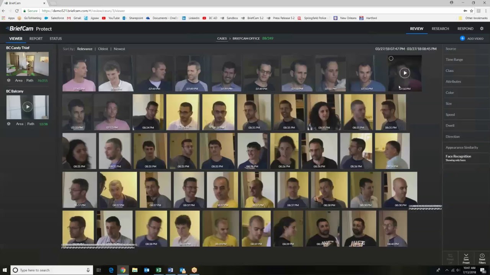Open the Action Center notifications
490x275 pixels.
(483, 270)
